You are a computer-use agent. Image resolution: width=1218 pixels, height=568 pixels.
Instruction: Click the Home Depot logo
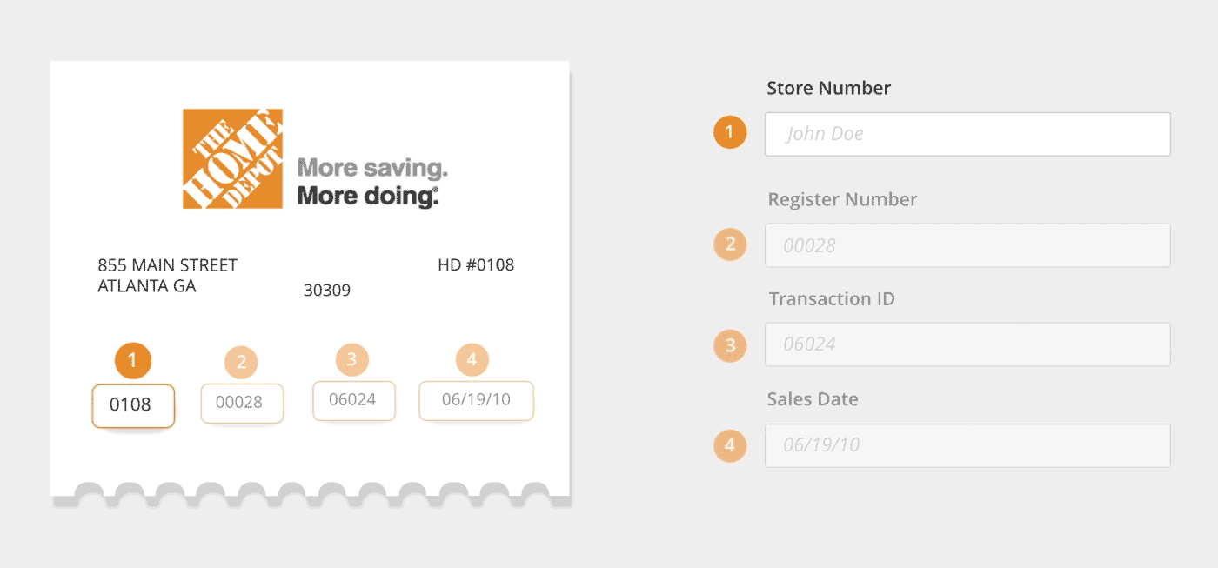[x=232, y=158]
